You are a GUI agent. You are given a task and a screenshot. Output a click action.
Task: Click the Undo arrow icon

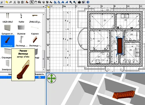[x=7, y=2]
